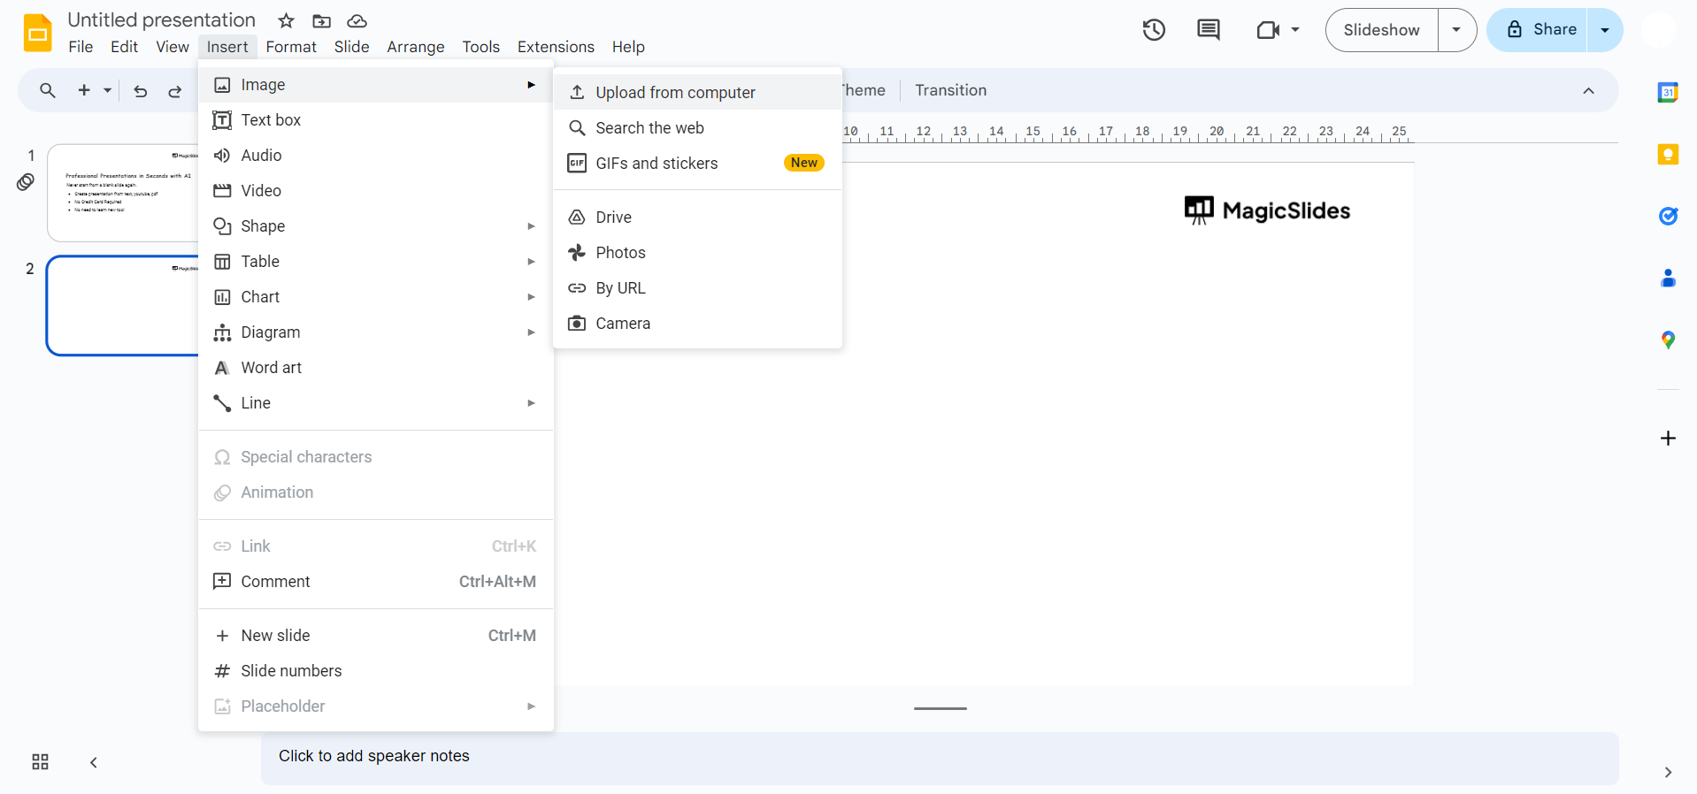Open Google Calendar side panel icon
This screenshot has width=1697, height=794.
[x=1668, y=92]
